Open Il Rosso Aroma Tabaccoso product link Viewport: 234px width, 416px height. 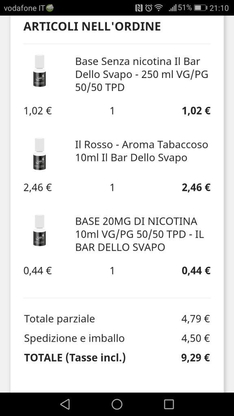coord(142,151)
